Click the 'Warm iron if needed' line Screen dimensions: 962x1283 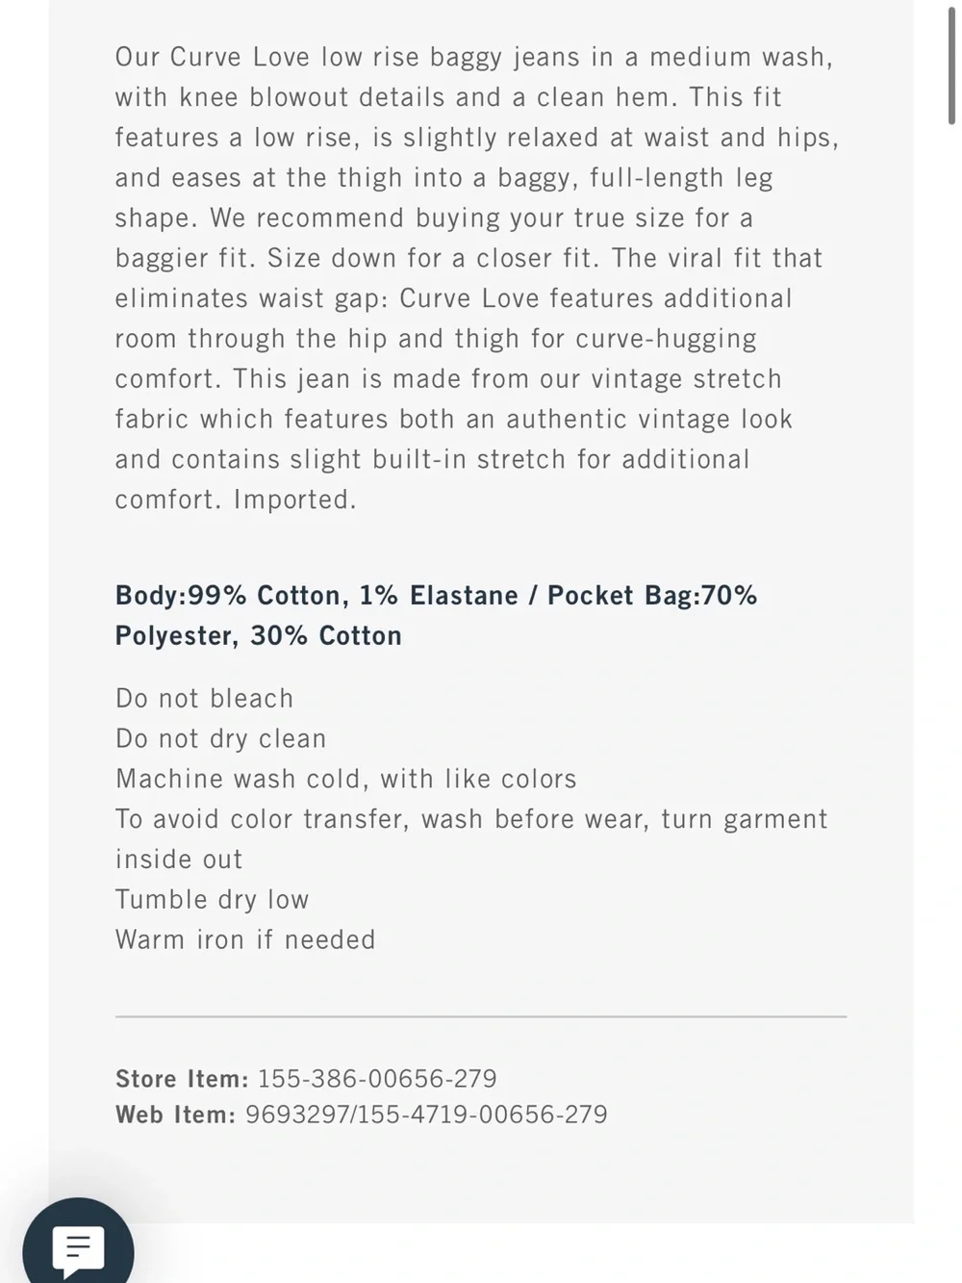tap(245, 939)
